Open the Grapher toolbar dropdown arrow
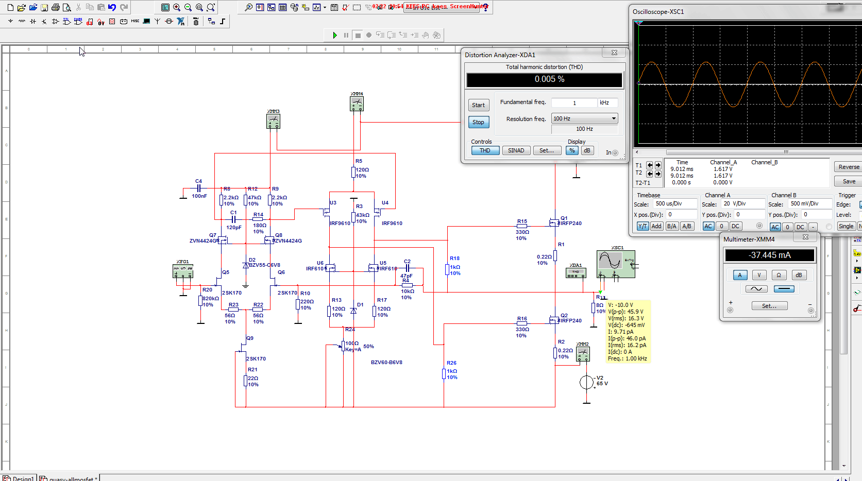Image resolution: width=862 pixels, height=481 pixels. click(325, 8)
